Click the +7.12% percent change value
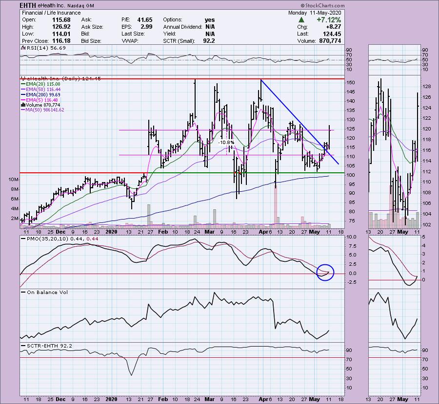Image resolution: width=439 pixels, height=404 pixels. click(329, 20)
